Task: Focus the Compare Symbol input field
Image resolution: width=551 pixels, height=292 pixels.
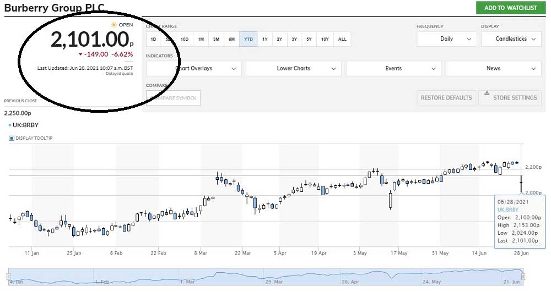Action: pos(173,98)
